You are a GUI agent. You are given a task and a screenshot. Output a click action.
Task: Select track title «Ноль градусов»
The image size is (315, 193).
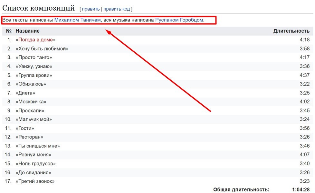pos(35,164)
